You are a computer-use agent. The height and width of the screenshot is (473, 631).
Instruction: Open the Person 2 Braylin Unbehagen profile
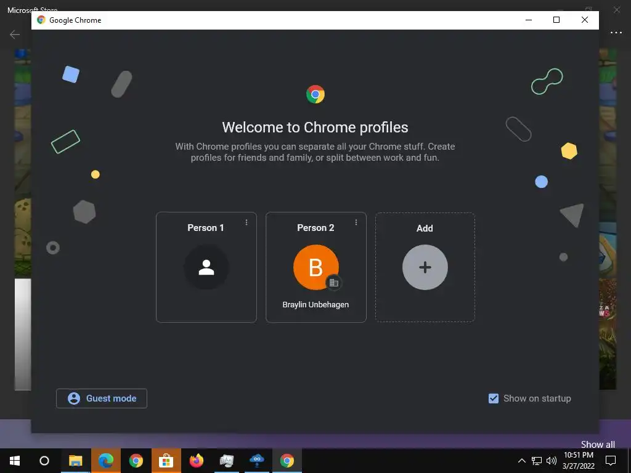point(316,267)
